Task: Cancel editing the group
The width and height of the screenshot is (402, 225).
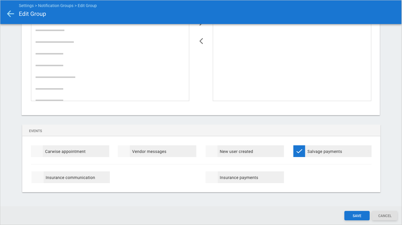Action: tap(385, 216)
